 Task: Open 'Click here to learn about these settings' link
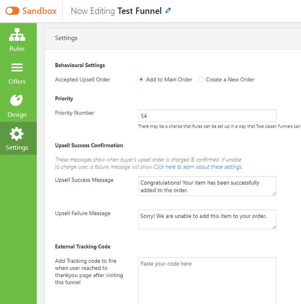pos(197,167)
